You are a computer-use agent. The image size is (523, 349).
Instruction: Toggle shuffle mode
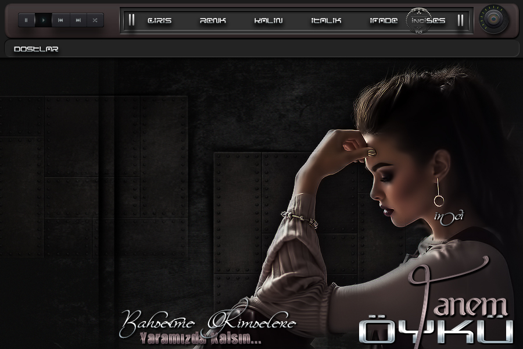pyautogui.click(x=95, y=20)
